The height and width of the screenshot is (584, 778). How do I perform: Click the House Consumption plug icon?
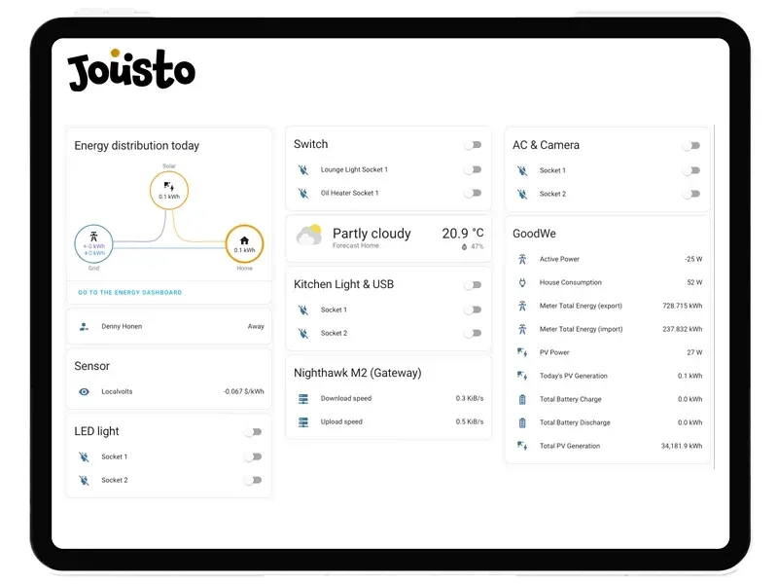(522, 282)
